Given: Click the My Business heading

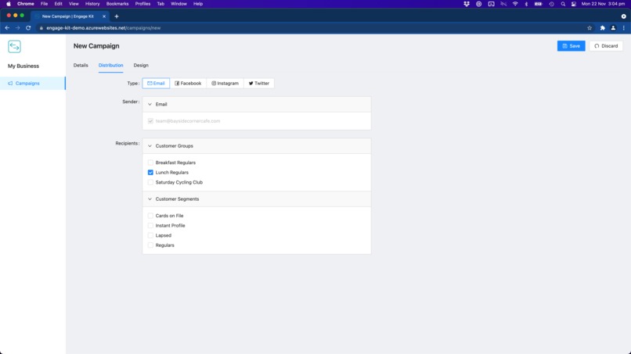Looking at the screenshot, I should pos(23,66).
